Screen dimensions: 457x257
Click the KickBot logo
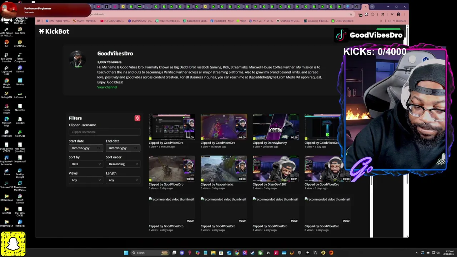click(54, 31)
